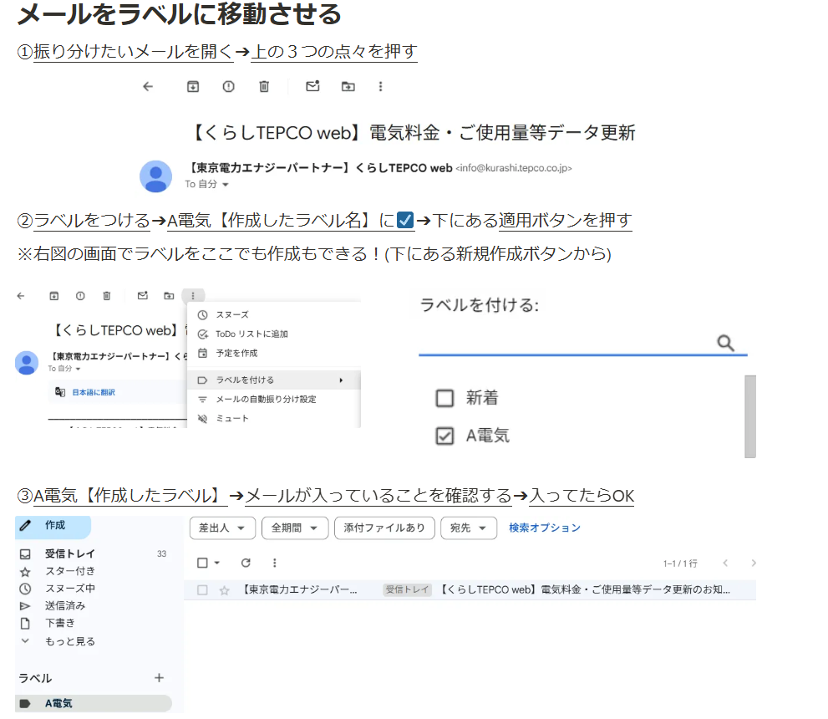Select ミュート in the more menu

coord(274,418)
